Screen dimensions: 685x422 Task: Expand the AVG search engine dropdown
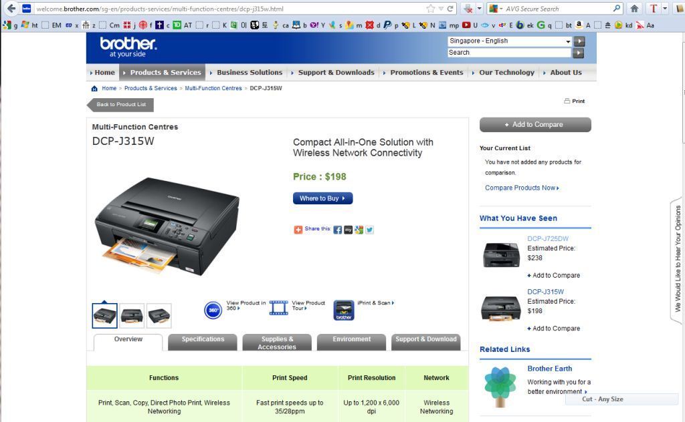pos(500,8)
